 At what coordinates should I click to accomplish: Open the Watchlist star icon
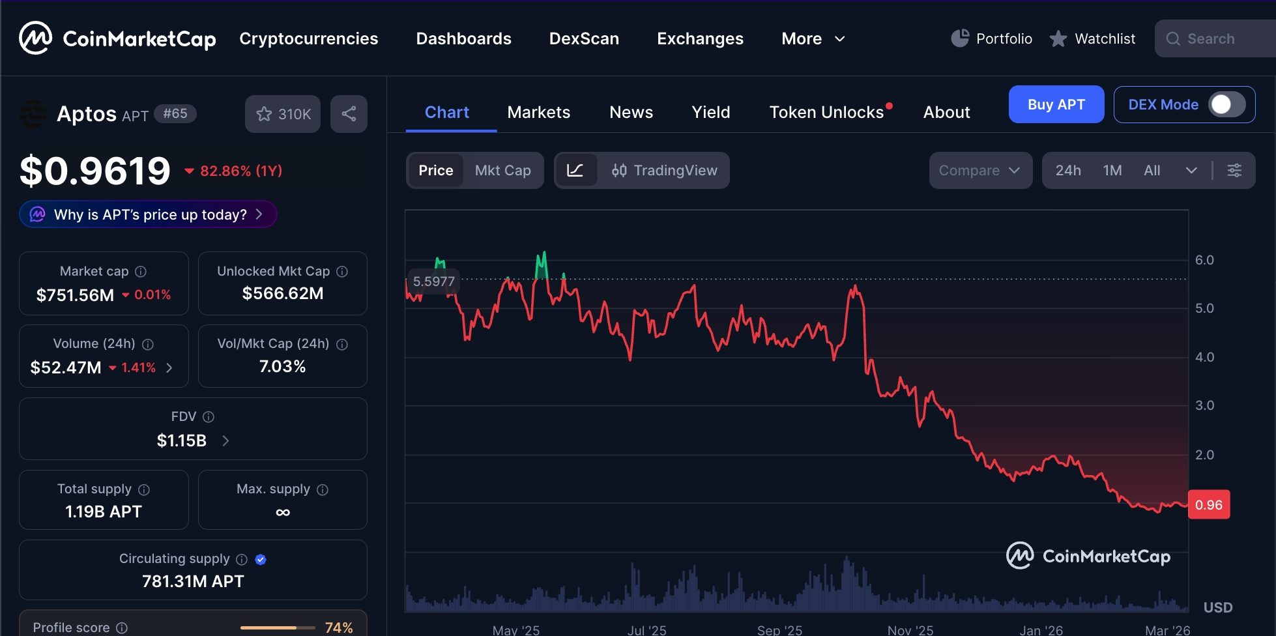pos(1058,39)
